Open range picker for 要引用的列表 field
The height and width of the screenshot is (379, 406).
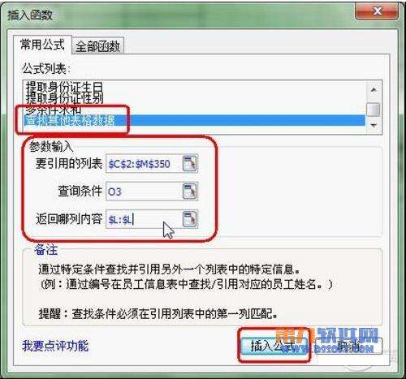pyautogui.click(x=190, y=163)
